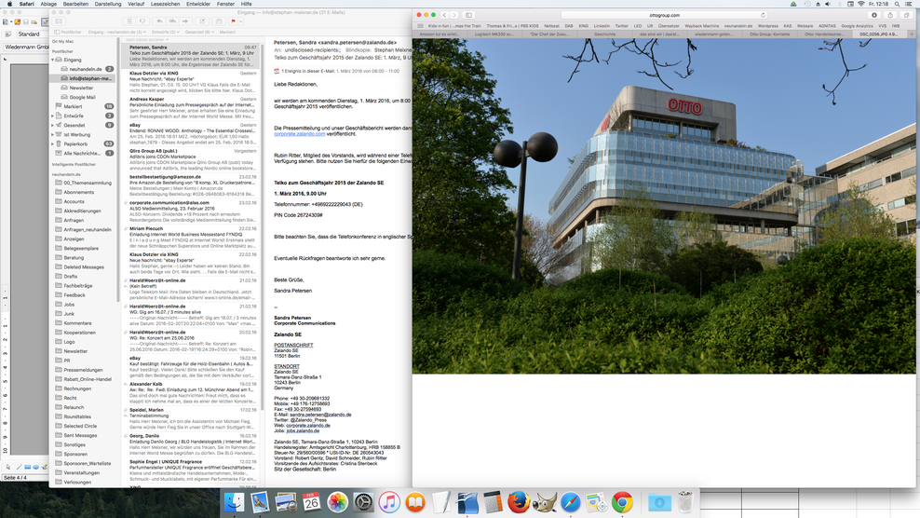Click the Mail junk thumbs-down toolbar button
Image resolution: width=920 pixels, height=518 pixels.
click(x=142, y=21)
